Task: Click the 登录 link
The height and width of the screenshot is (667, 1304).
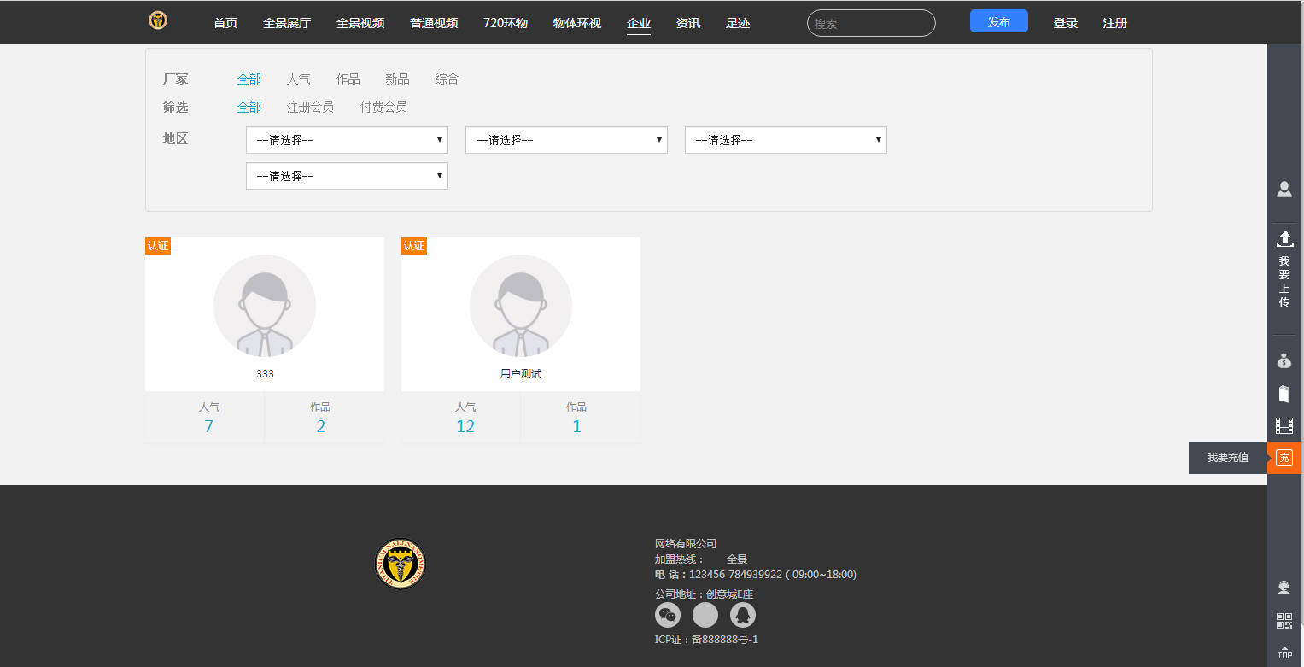Action: point(1066,23)
